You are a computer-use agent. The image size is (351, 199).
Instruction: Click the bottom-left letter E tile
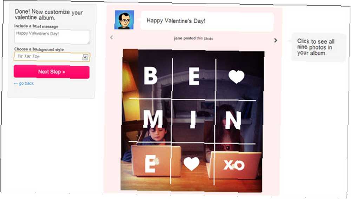(x=150, y=165)
